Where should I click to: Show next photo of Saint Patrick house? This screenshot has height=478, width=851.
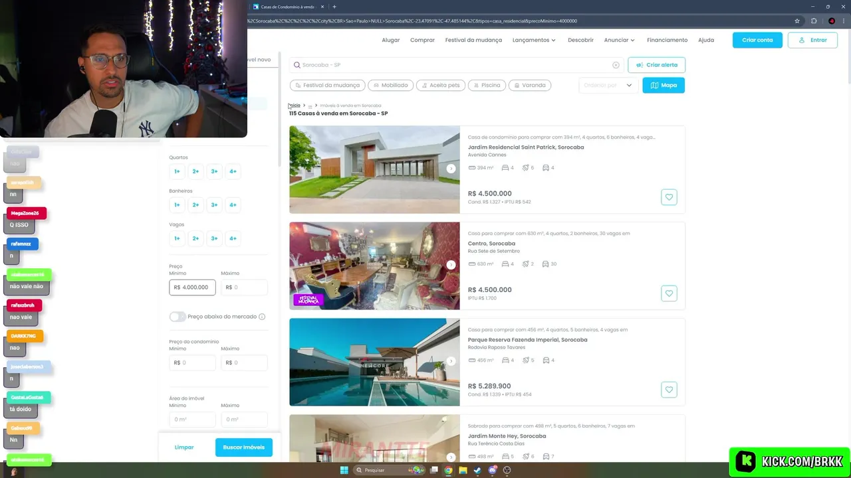[x=451, y=169]
